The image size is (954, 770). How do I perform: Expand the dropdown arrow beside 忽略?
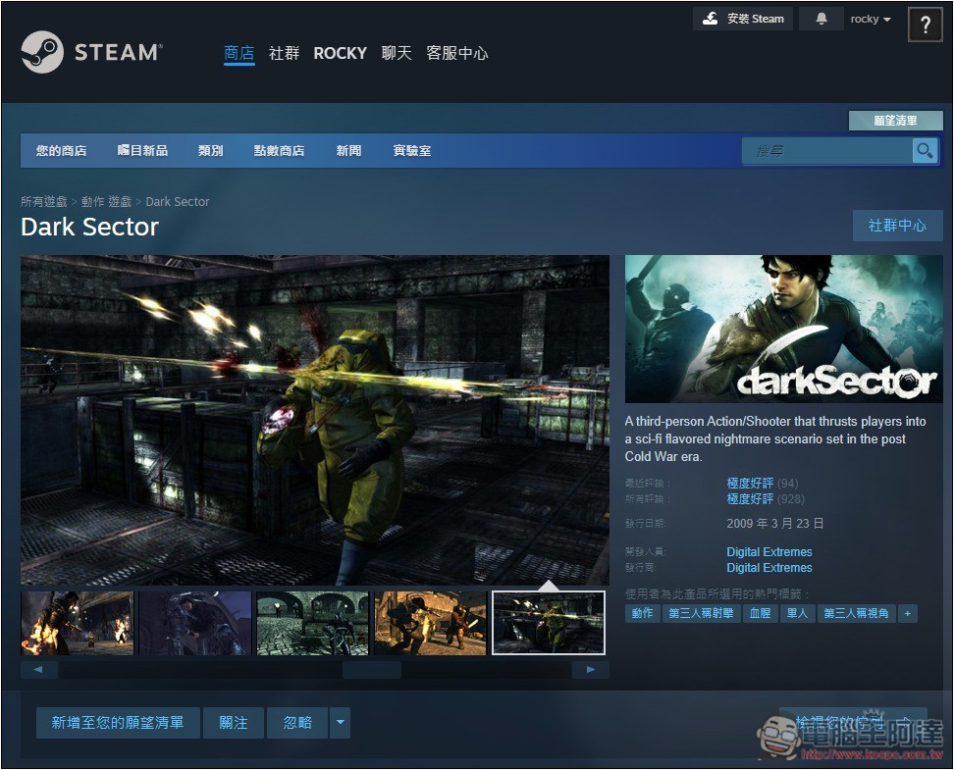pyautogui.click(x=340, y=723)
